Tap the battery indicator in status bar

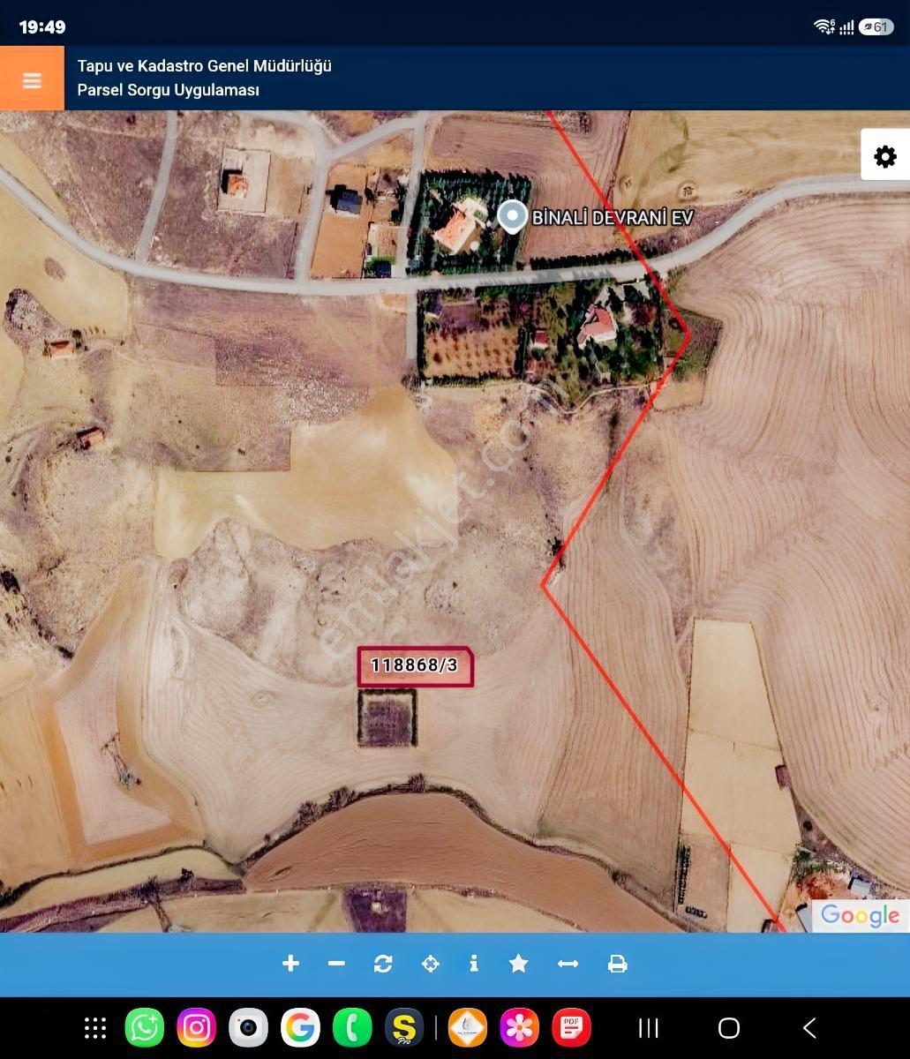point(876,26)
